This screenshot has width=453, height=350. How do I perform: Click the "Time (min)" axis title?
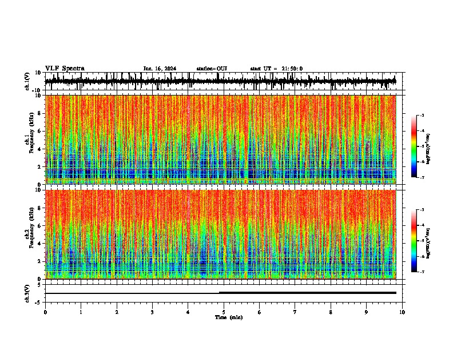click(229, 317)
